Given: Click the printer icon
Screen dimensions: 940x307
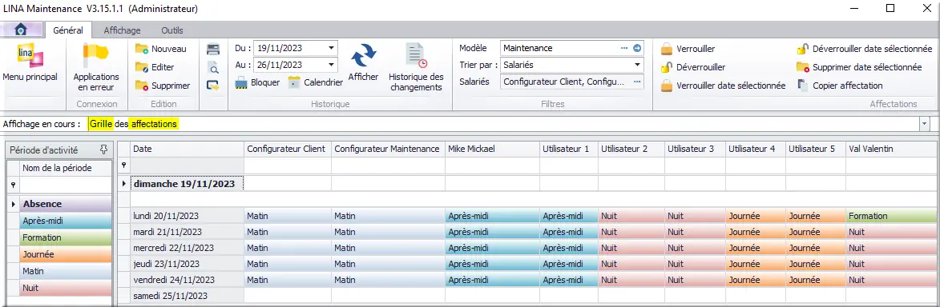Looking at the screenshot, I should (x=213, y=49).
